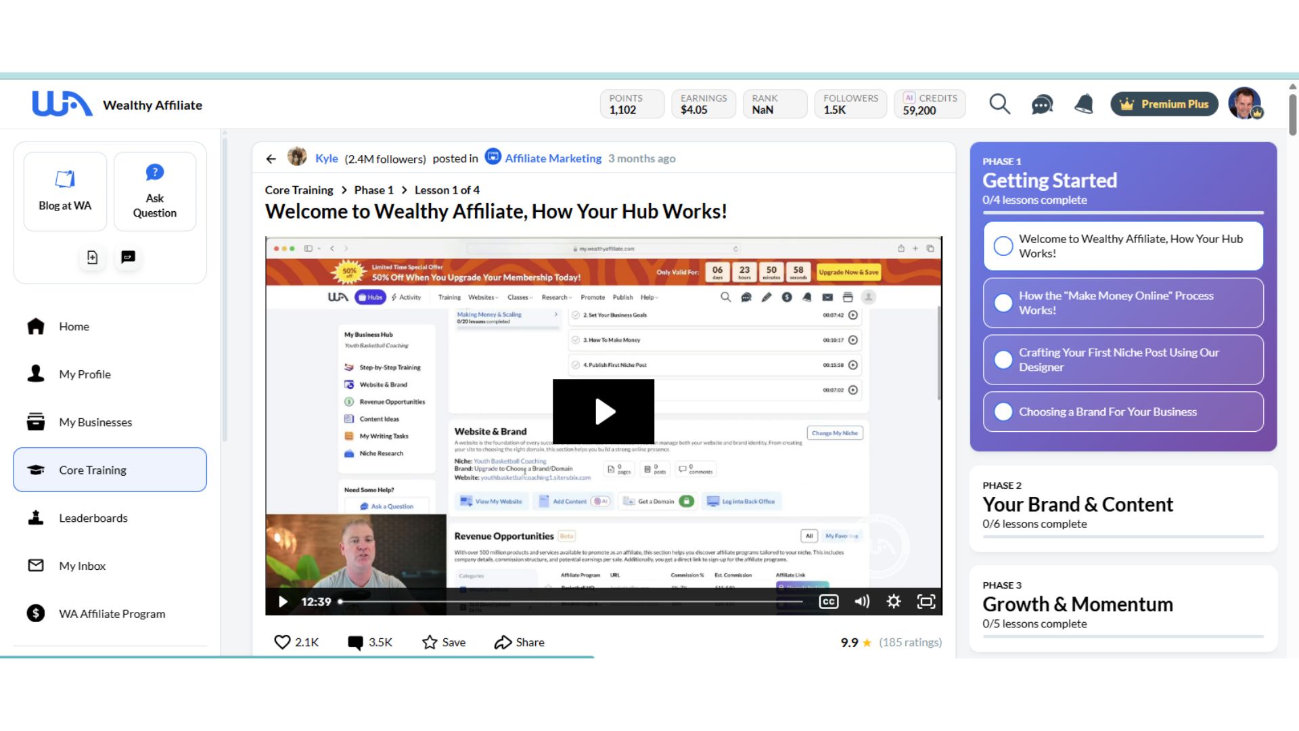
Task: Open WA Affiliate Program in the sidebar
Action: click(110, 614)
